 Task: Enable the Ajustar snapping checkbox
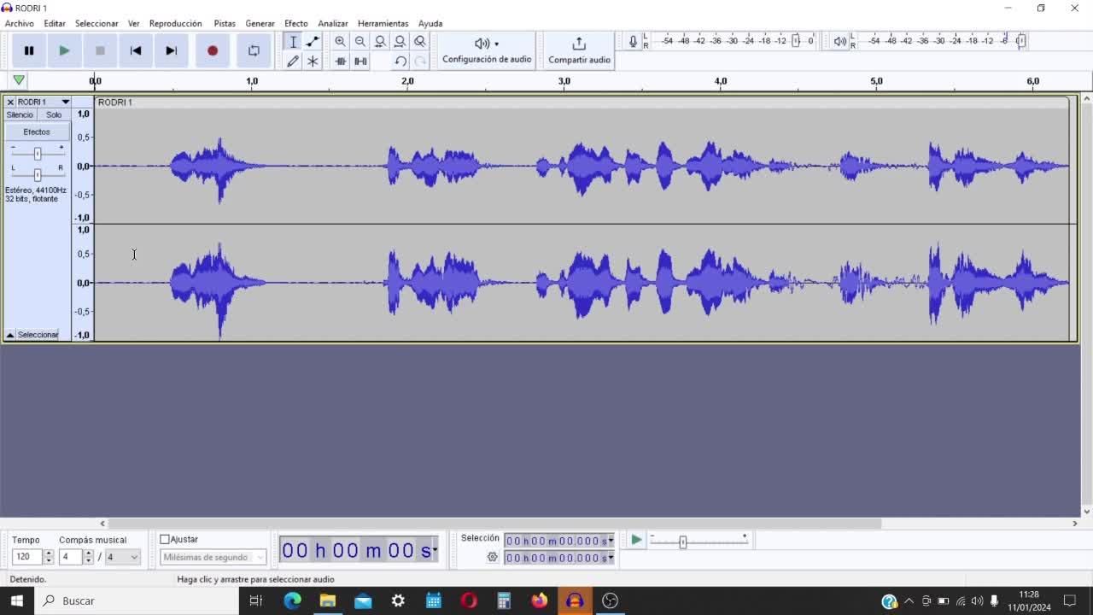(165, 539)
